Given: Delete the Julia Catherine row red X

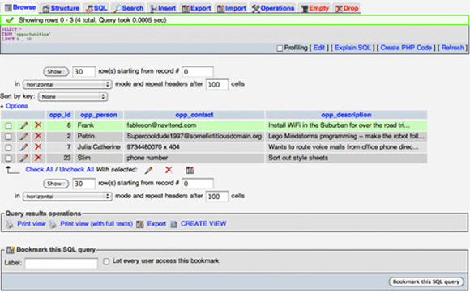Looking at the screenshot, I should coord(38,147).
